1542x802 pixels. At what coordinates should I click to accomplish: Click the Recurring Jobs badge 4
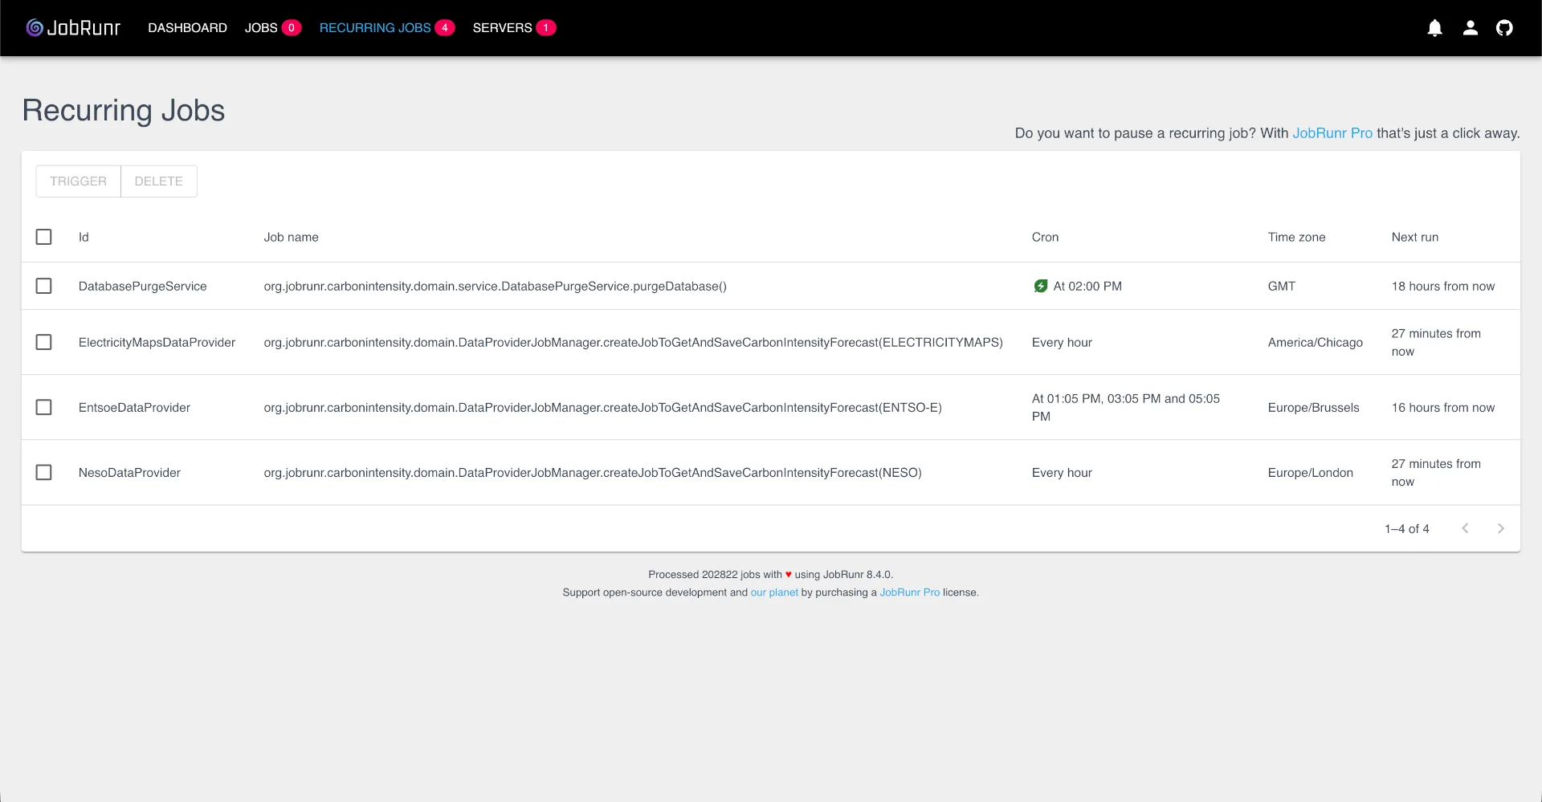click(445, 28)
